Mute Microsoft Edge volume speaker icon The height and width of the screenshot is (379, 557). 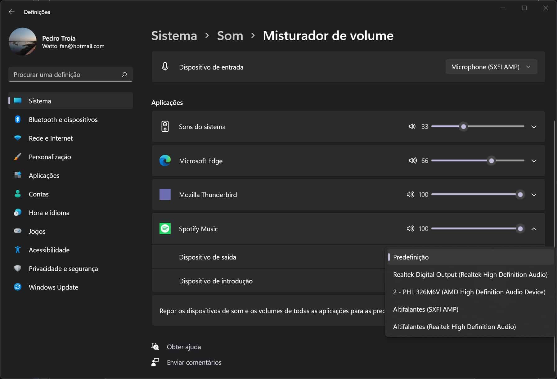[x=412, y=161]
